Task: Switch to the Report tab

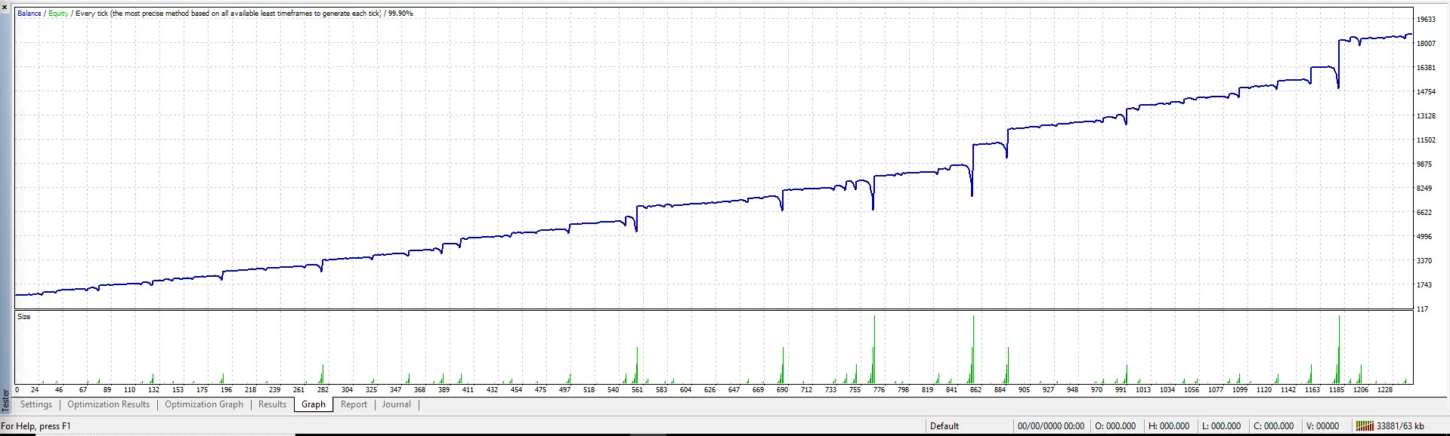Action: (x=354, y=404)
